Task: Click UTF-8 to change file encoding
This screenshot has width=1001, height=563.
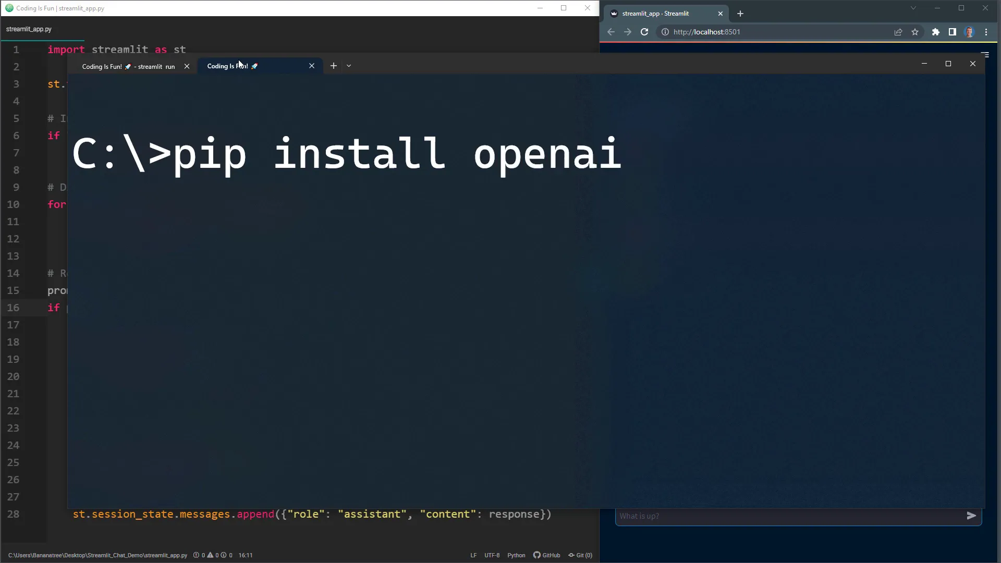Action: (x=492, y=555)
